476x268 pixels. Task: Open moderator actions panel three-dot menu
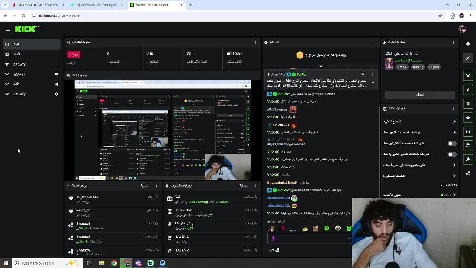(x=255, y=186)
